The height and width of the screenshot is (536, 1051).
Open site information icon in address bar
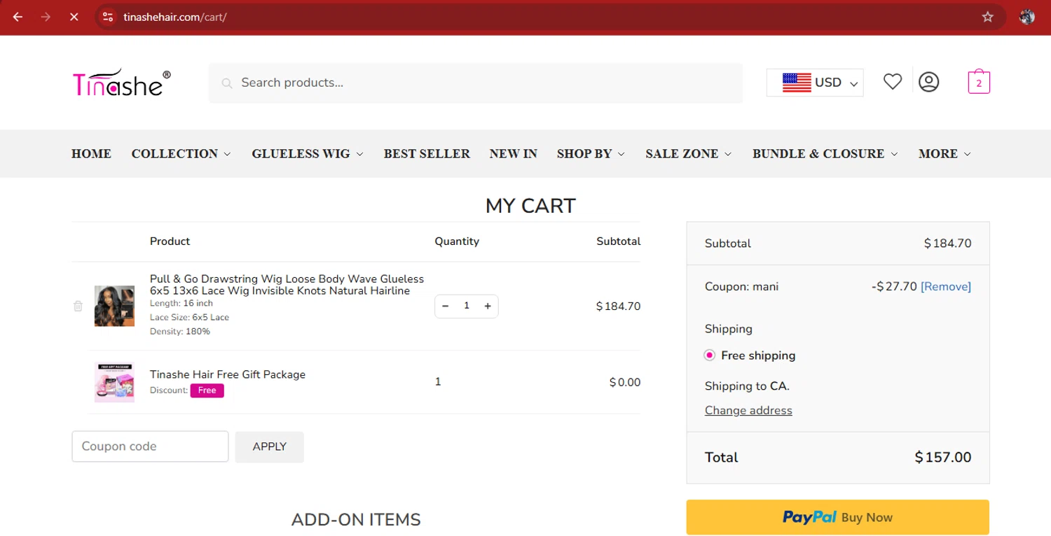[x=107, y=17]
